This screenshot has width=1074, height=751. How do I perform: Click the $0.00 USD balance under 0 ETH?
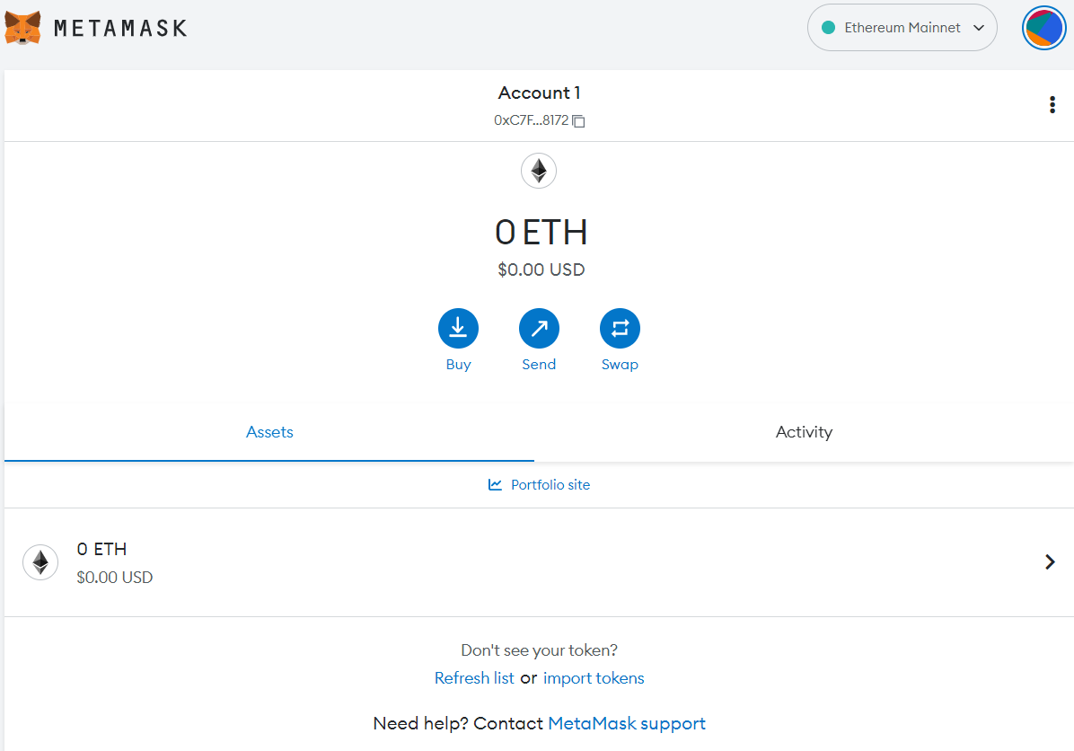pos(541,269)
